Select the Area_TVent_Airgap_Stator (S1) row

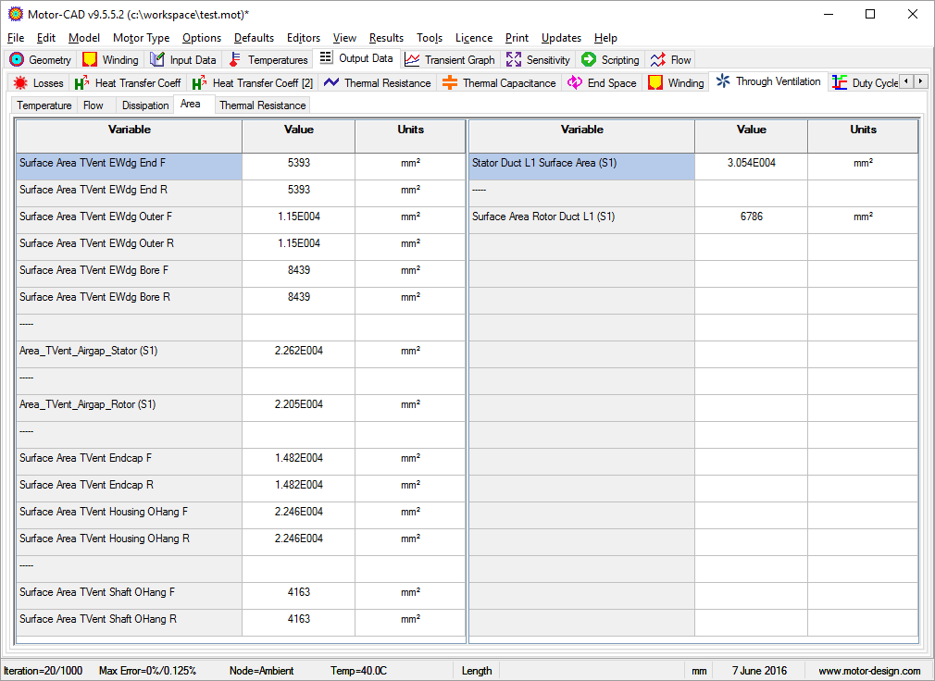(129, 352)
